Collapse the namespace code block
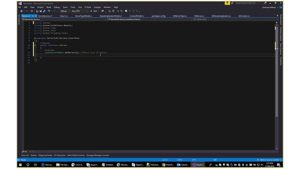 tap(35, 38)
